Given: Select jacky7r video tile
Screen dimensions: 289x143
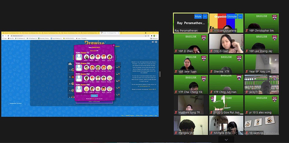Looking at the screenshot, I should click(262, 84).
